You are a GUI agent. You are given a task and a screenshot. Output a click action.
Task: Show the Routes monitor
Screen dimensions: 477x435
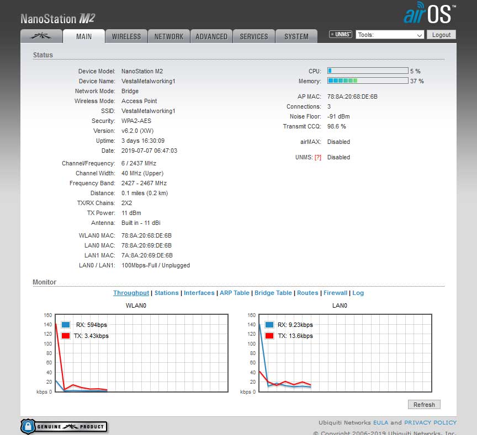coord(308,293)
